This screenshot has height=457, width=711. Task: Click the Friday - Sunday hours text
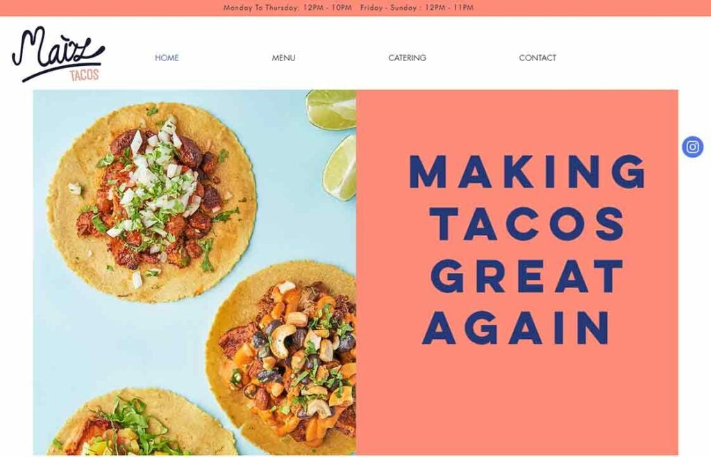(x=417, y=8)
